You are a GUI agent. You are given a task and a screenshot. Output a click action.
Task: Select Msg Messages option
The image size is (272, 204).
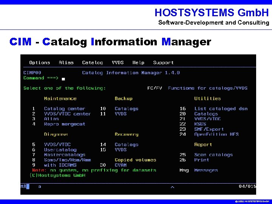(199, 170)
